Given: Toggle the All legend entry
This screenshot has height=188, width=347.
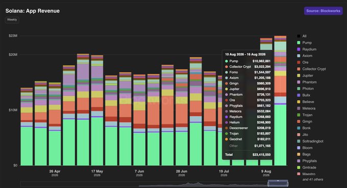Looking at the screenshot, I should 302,36.
